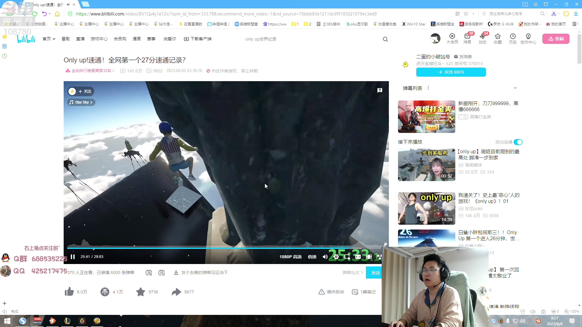This screenshot has width=582, height=327.
Task: Open the 1080P 高清 quality dropdown
Action: tap(290, 256)
